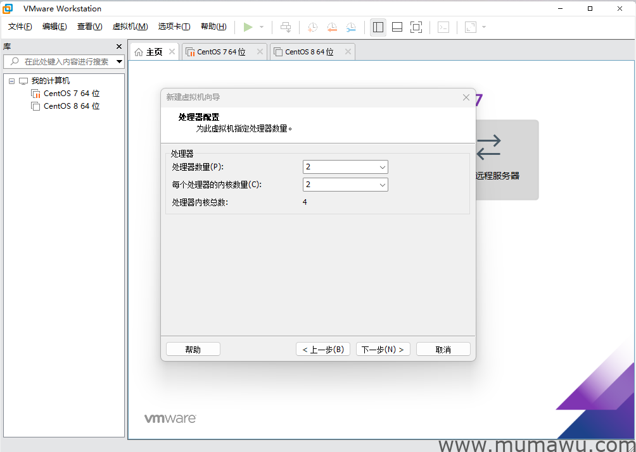636x452 pixels.
Task: Collapse the 我的计算机 tree node
Action: (10, 80)
